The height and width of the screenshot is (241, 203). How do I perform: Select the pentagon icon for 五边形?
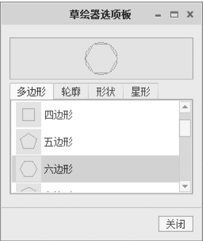(29, 142)
